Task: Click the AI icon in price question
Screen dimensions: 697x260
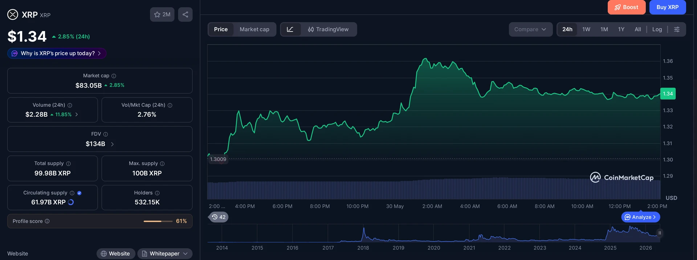Action: (15, 53)
